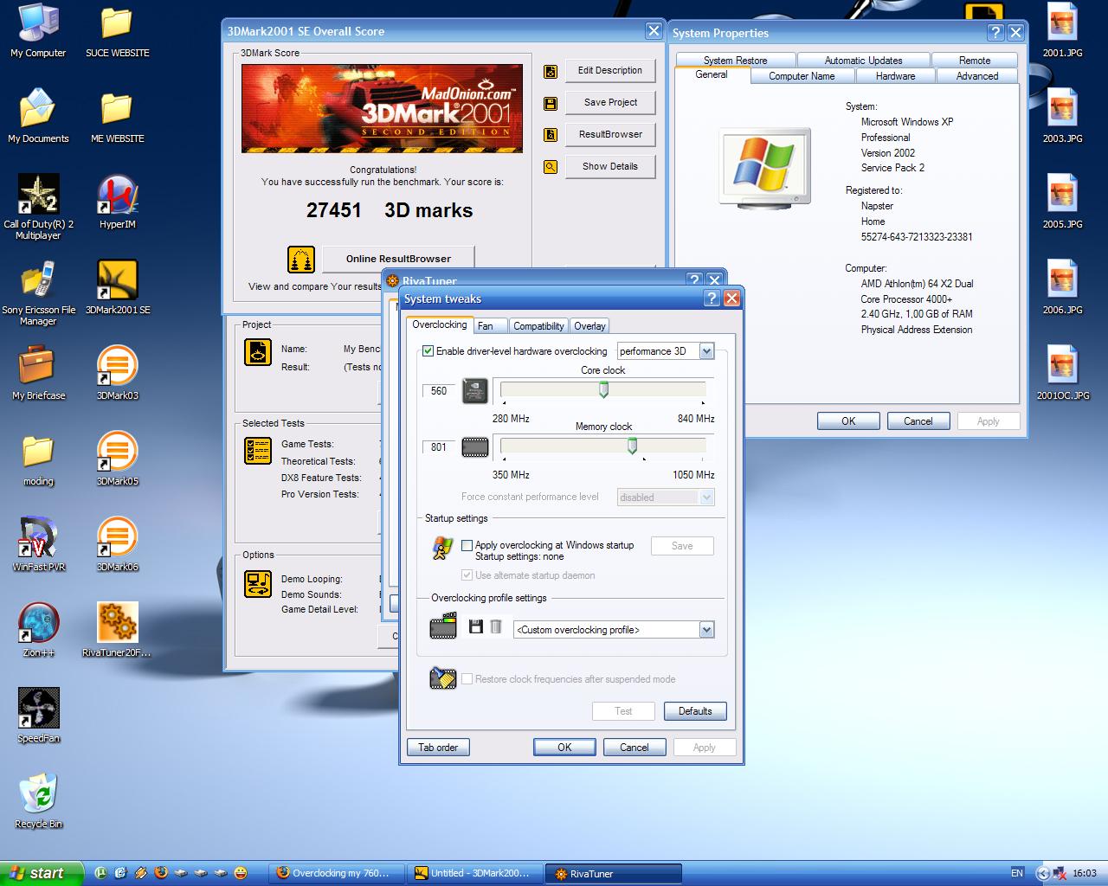Launch Call of Duty 2 Multiplayer shortcut

pyautogui.click(x=38, y=207)
